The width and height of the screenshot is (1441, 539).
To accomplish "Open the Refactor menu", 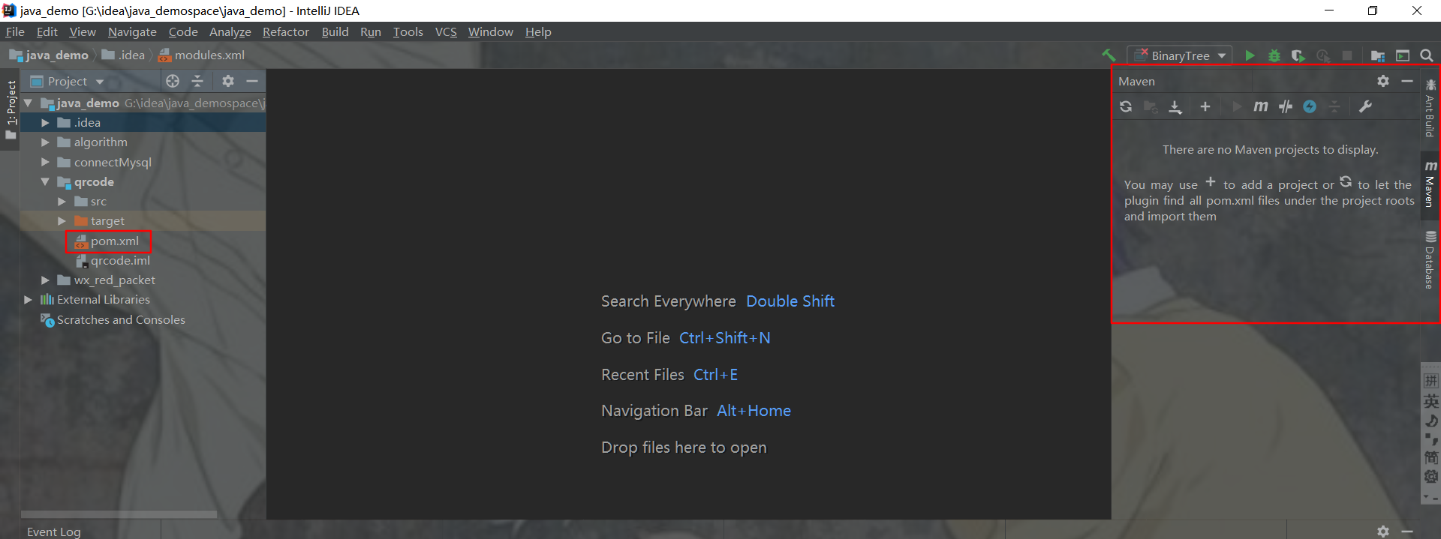I will pos(286,31).
